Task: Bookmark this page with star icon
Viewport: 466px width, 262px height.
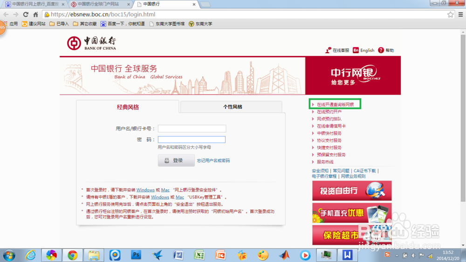Action: coord(451,14)
